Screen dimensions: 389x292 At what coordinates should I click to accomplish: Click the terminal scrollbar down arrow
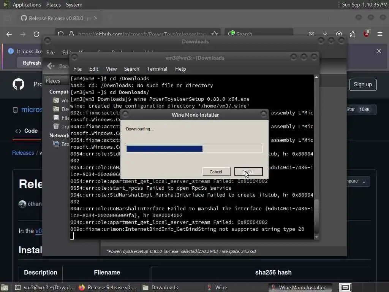tap(316, 237)
